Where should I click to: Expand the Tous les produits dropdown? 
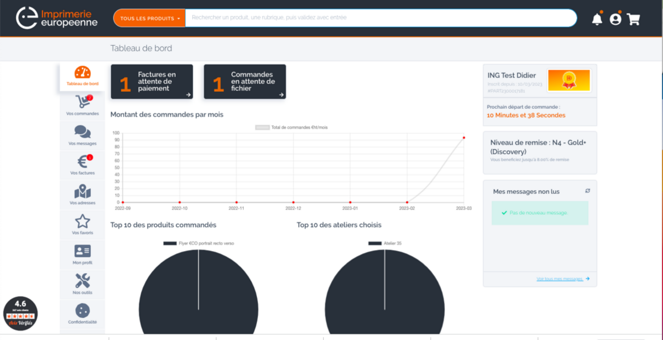tap(150, 18)
